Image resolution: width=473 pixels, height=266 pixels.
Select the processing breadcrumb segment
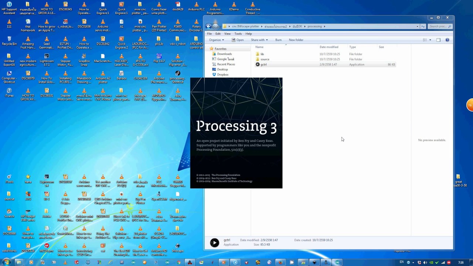coord(314,26)
